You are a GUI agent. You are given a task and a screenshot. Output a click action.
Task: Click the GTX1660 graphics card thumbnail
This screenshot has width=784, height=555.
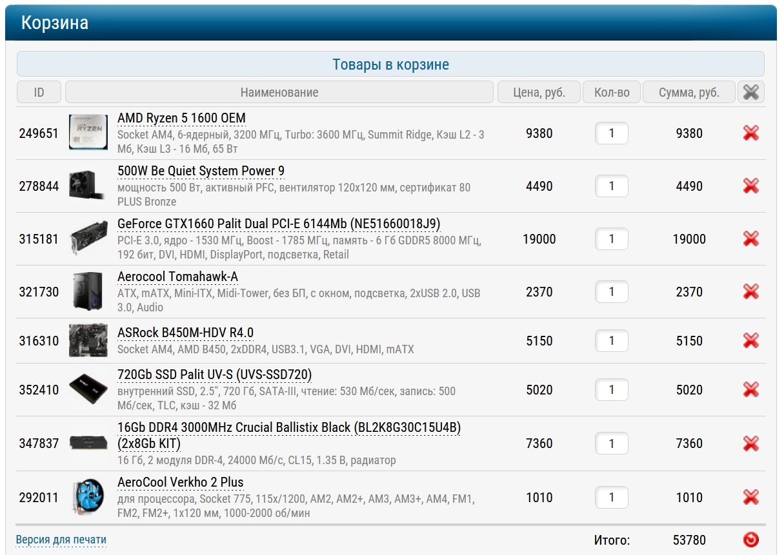[x=88, y=239]
